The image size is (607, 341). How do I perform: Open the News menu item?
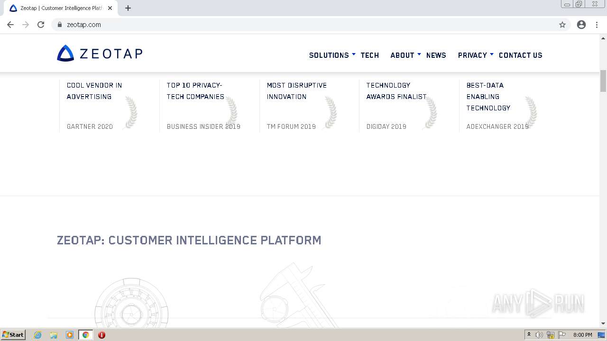(x=436, y=55)
